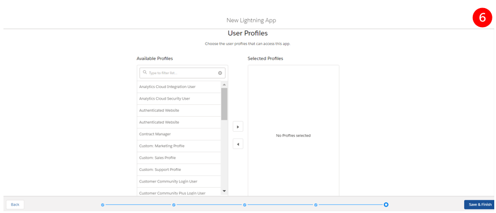Select Customer Community Login User profile
This screenshot has height=213, width=496.
tap(179, 181)
